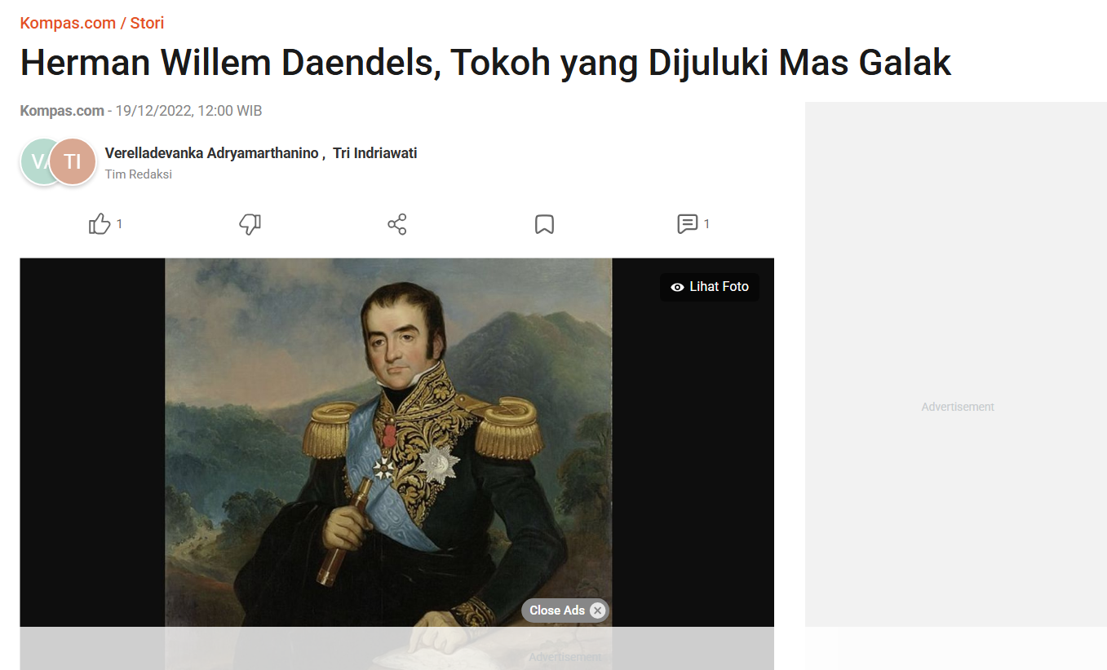The width and height of the screenshot is (1107, 670).
Task: Open author Tri Indriawati's profile
Action: 375,153
